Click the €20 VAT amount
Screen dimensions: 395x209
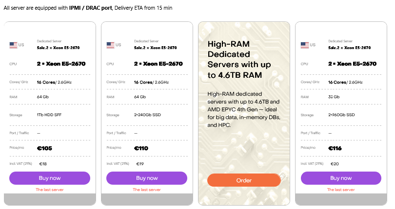click(x=335, y=164)
